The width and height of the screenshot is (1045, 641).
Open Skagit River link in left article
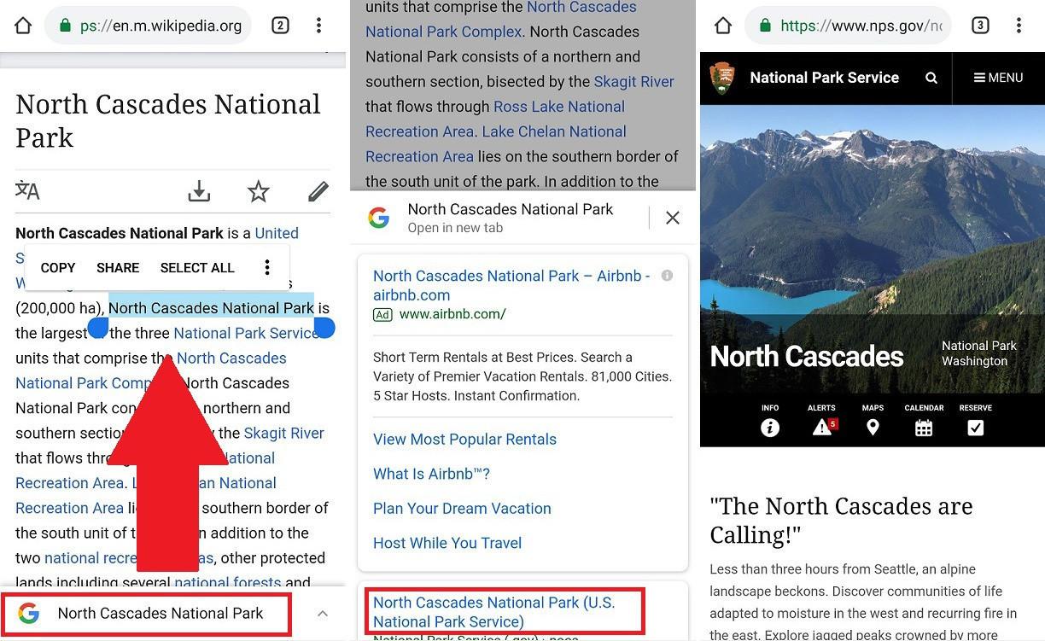pyautogui.click(x=283, y=433)
